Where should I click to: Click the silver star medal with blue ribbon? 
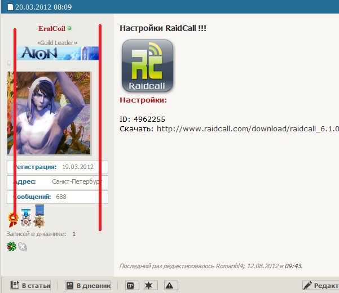(26, 218)
